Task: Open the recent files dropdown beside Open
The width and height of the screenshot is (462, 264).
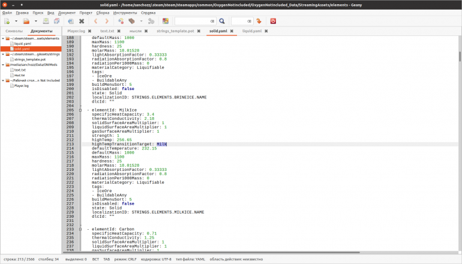Action: 35,21
